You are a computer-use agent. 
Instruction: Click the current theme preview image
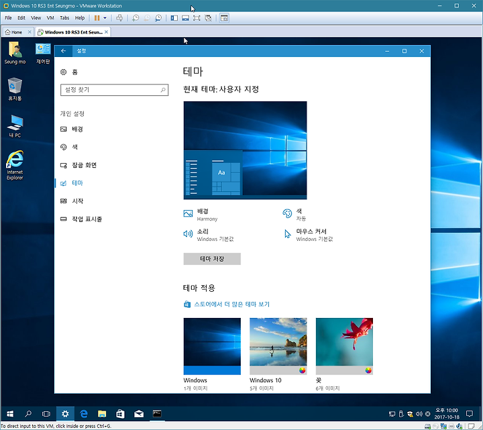pos(246,150)
